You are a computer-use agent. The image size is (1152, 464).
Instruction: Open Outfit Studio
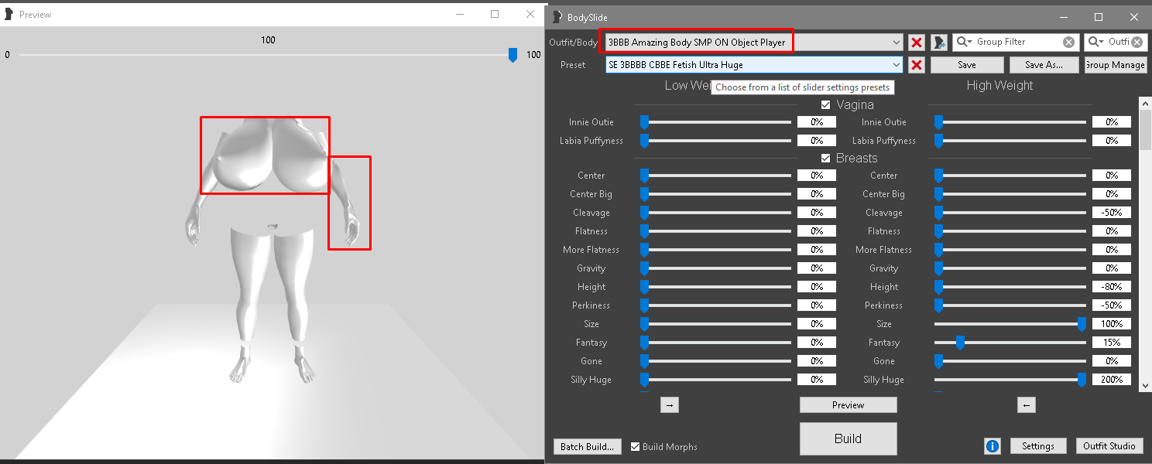click(x=1109, y=446)
